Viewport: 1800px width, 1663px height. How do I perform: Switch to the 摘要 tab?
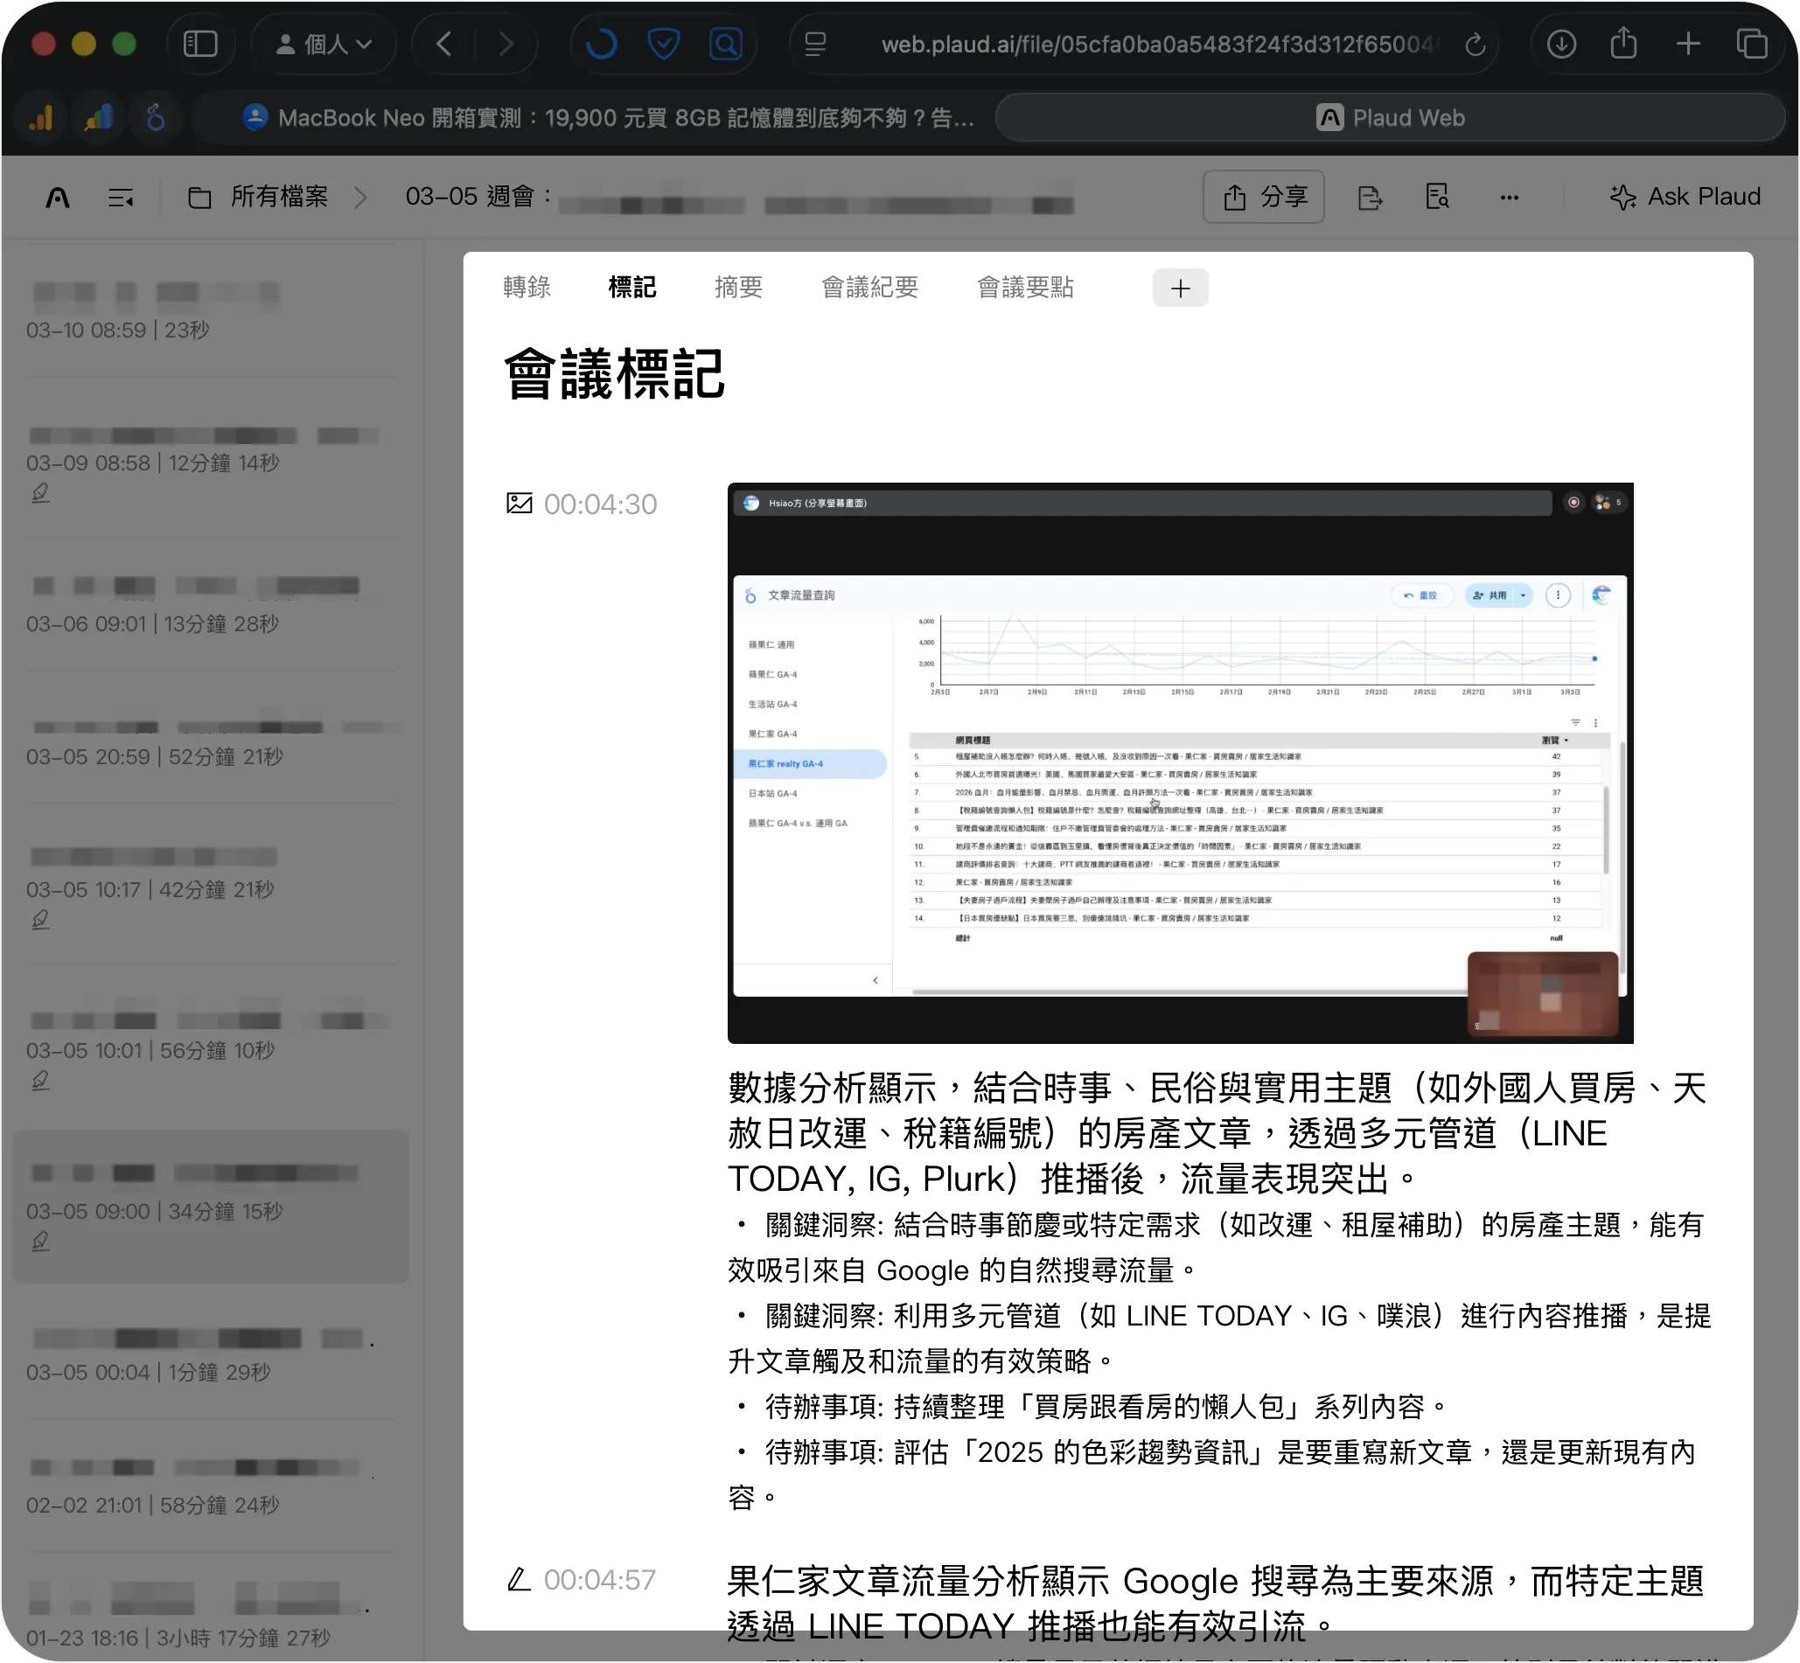[x=738, y=287]
